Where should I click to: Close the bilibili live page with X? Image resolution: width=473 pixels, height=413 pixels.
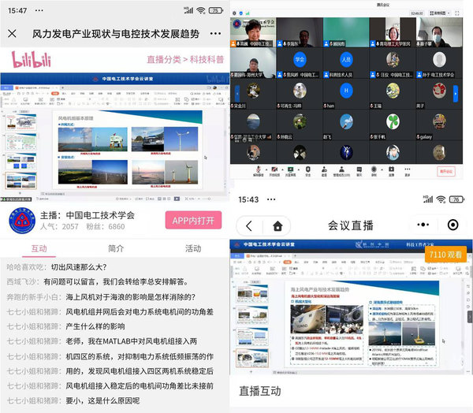(x=12, y=34)
